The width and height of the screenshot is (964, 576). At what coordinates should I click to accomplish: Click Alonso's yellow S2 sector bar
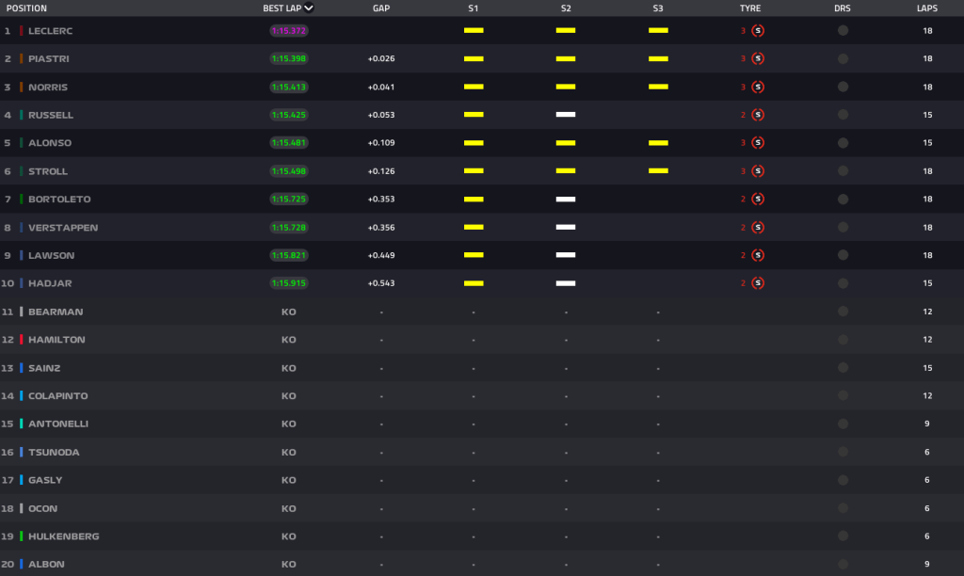pyautogui.click(x=566, y=143)
